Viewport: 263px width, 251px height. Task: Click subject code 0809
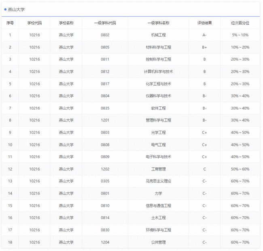[x=105, y=157]
